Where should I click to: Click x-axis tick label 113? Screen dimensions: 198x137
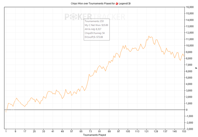[x=137, y=131]
